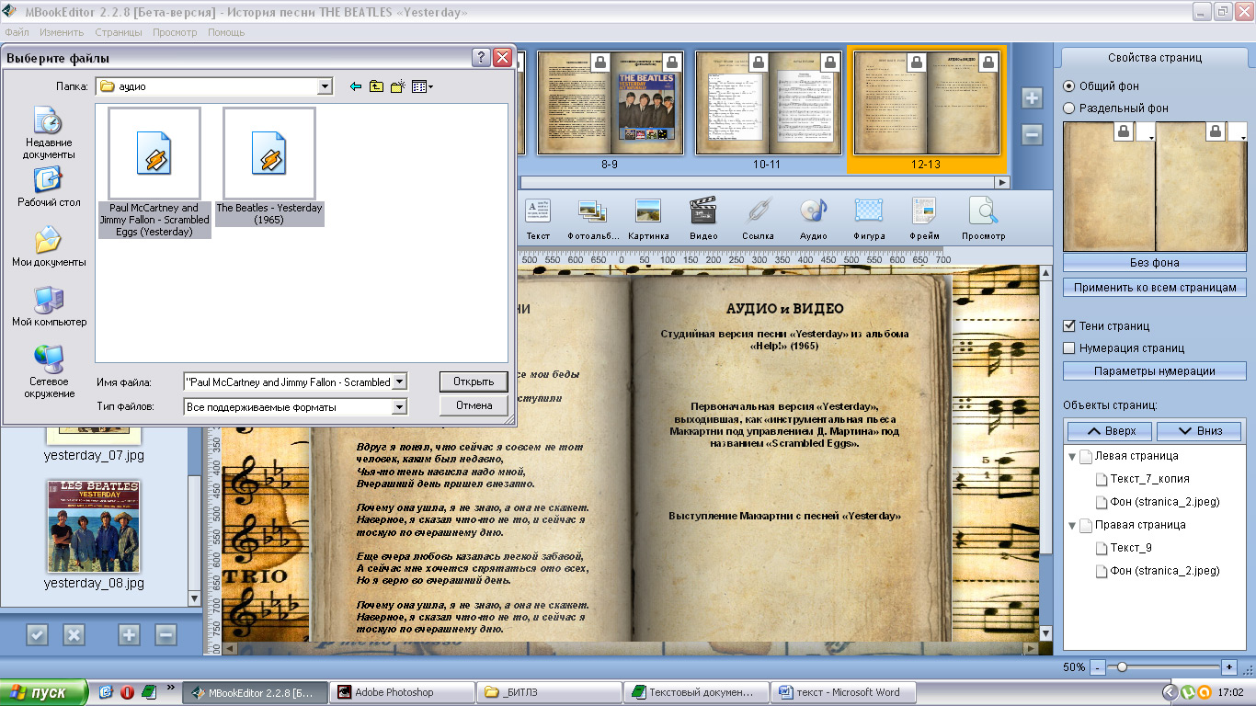Open the view menu icon in dialog

pos(422,86)
